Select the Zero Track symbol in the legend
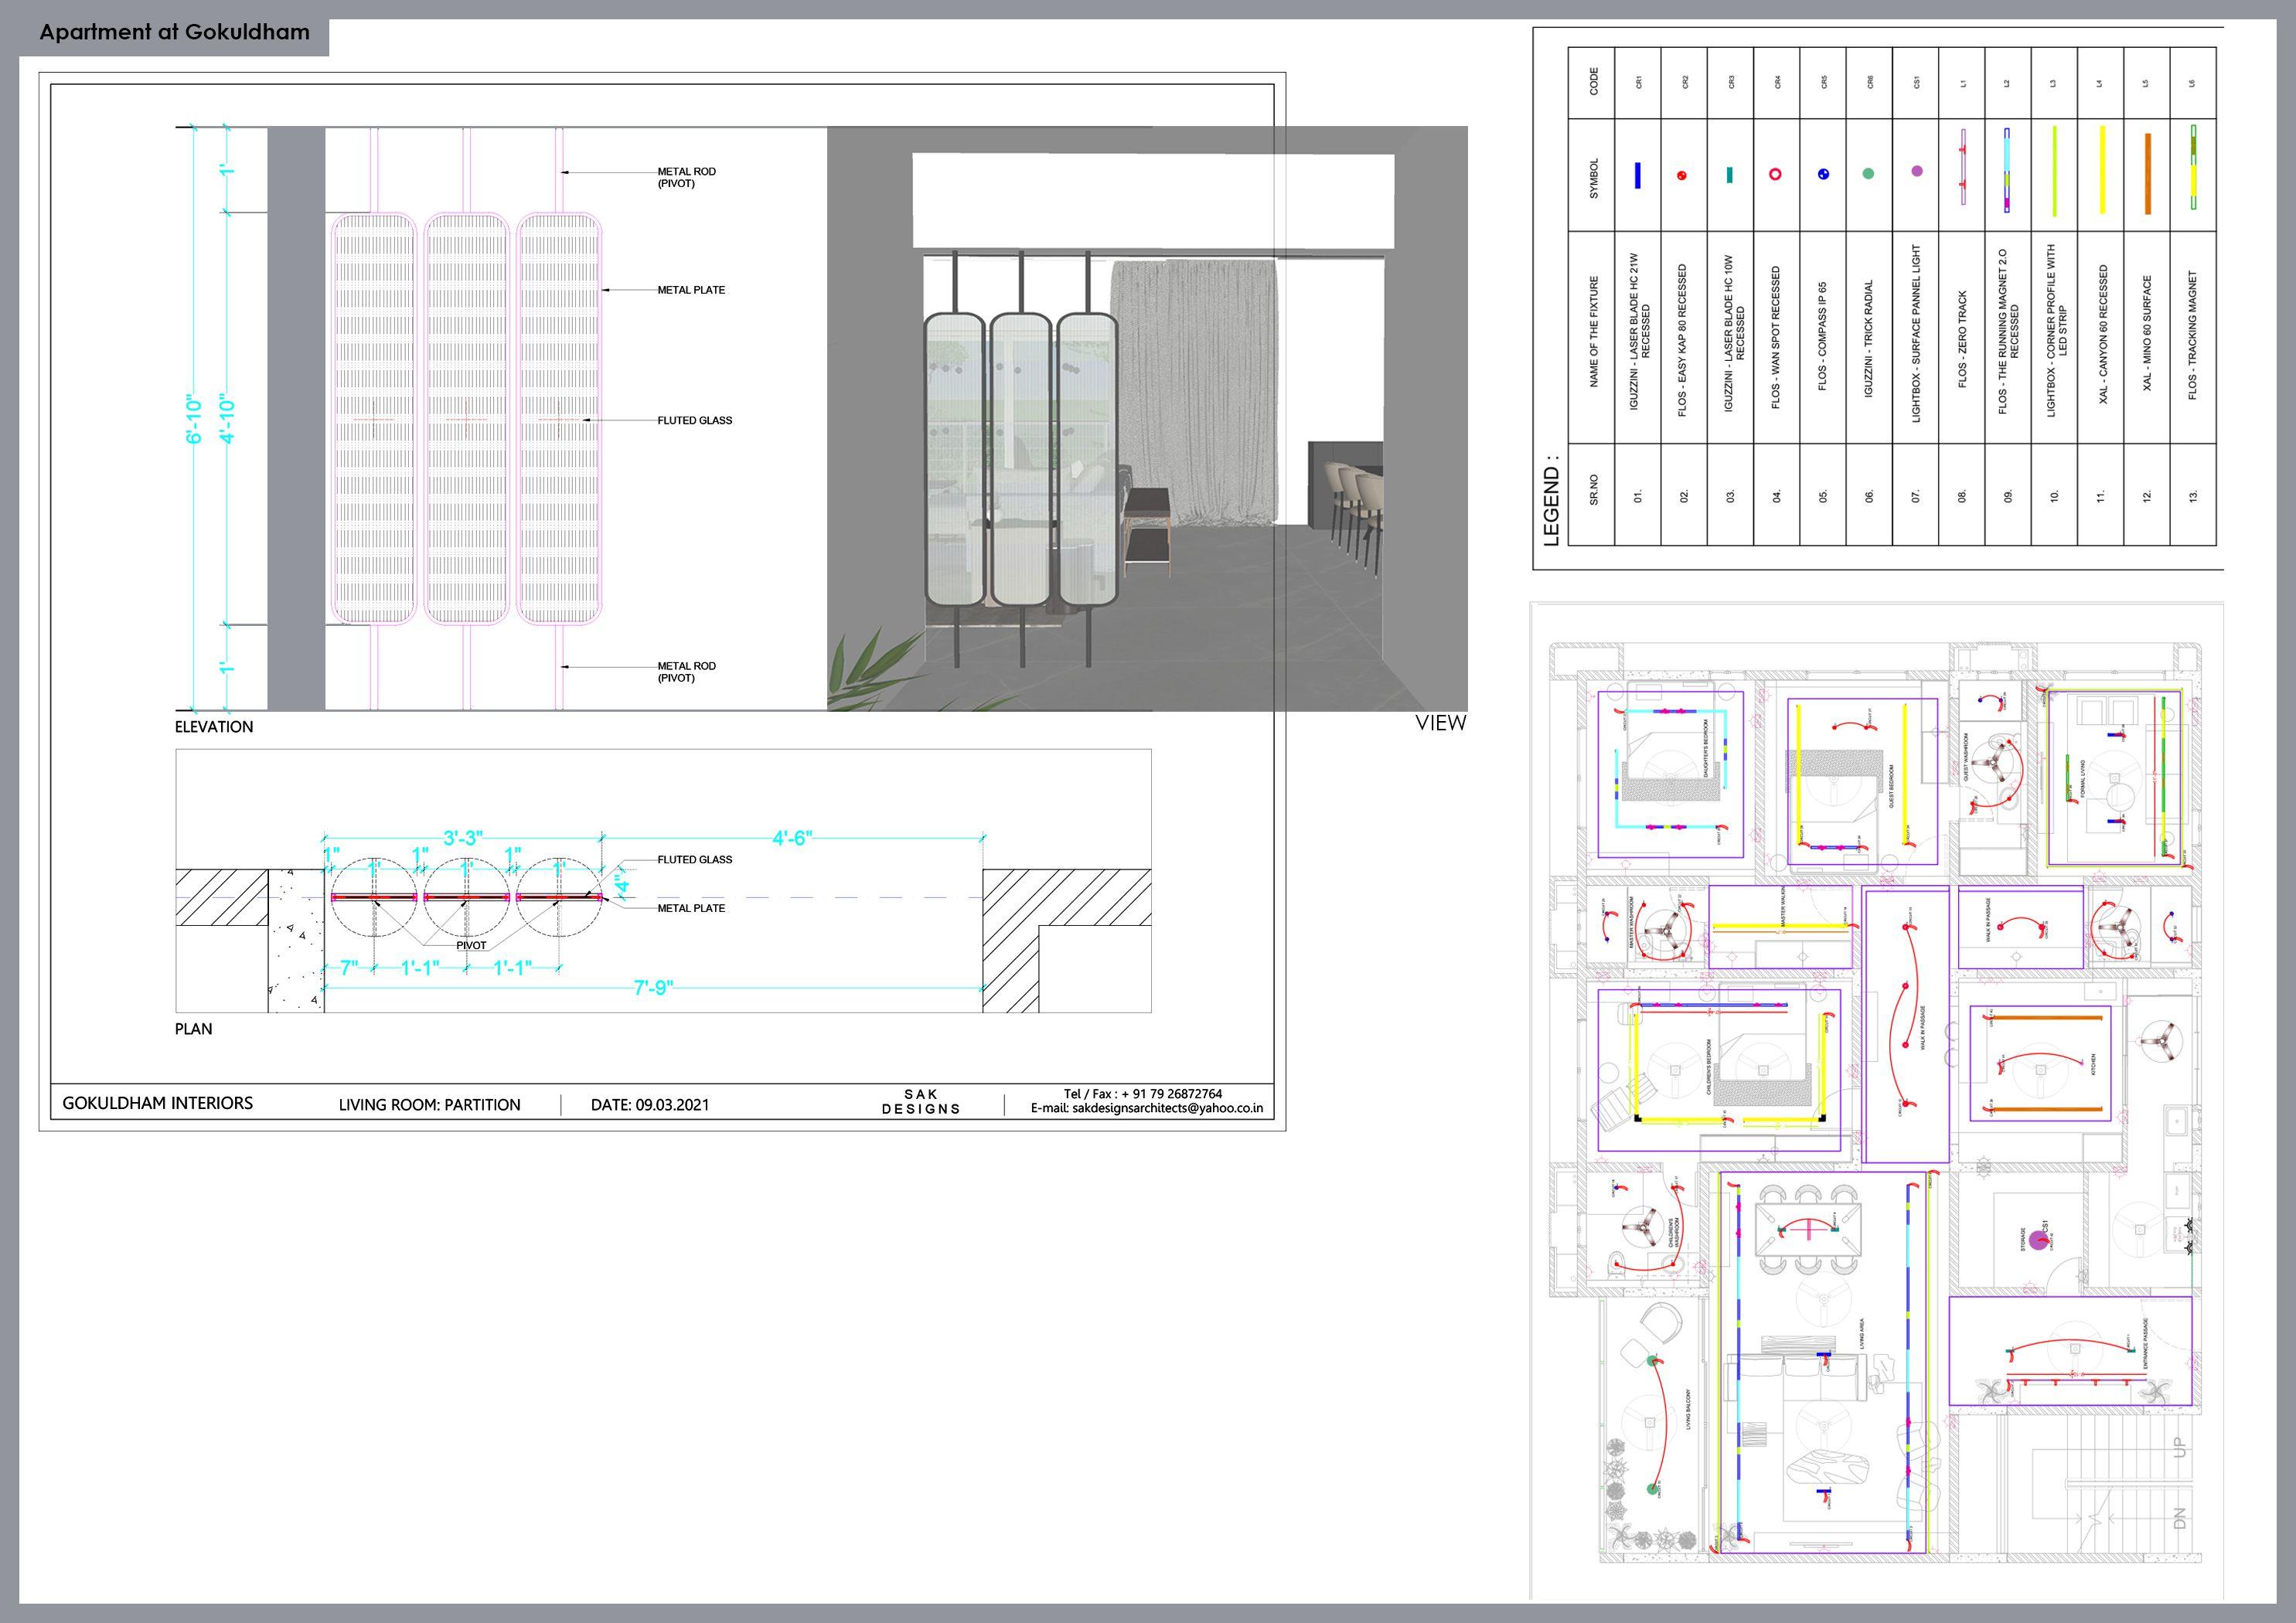This screenshot has height=1623, width=2296. point(1963,167)
